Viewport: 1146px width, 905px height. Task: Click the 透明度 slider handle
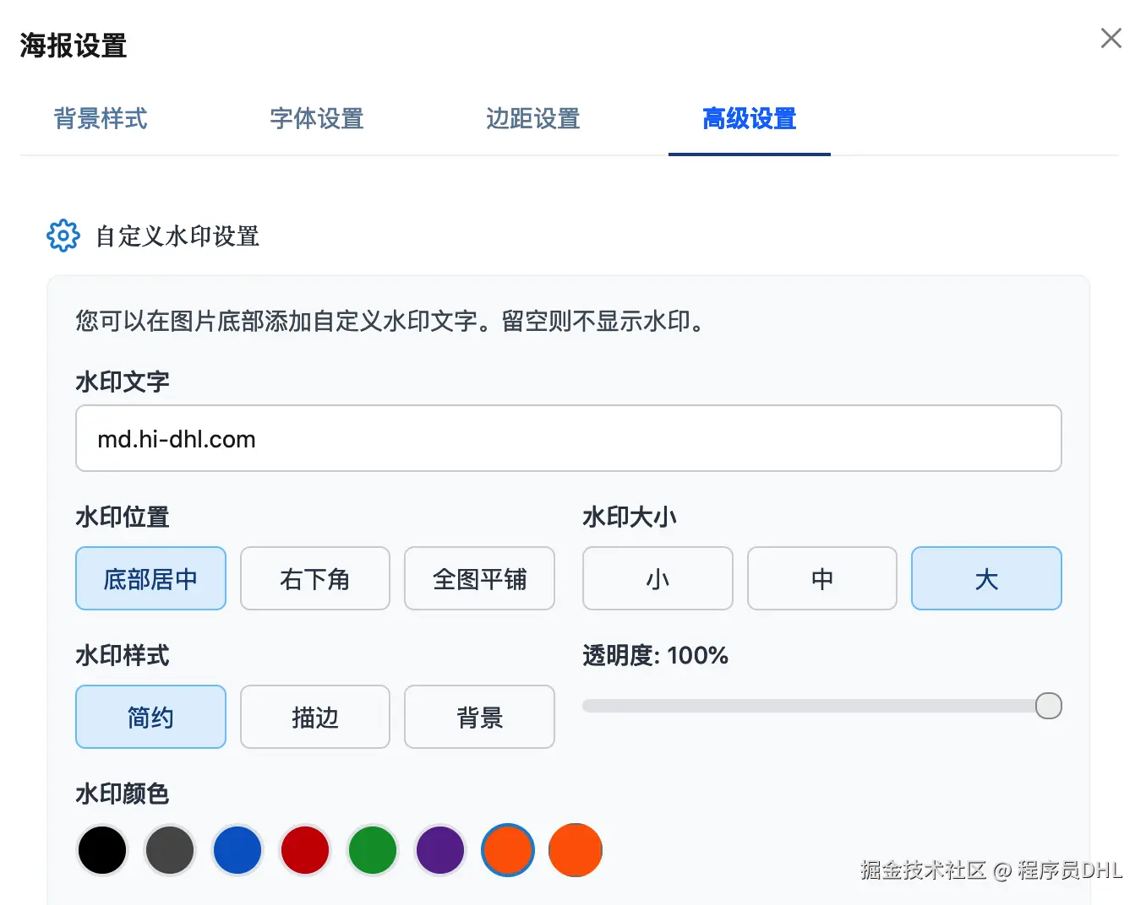click(1048, 706)
